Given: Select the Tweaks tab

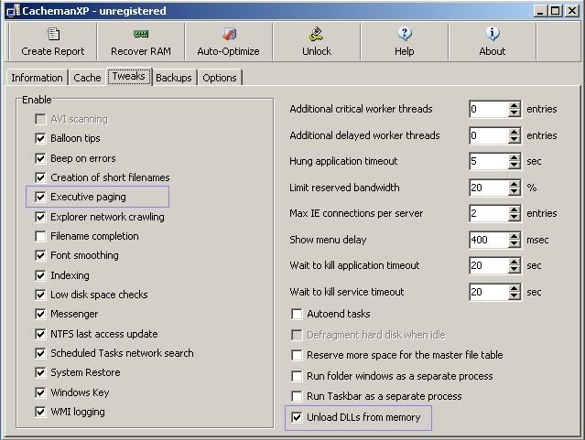Looking at the screenshot, I should pyautogui.click(x=129, y=77).
